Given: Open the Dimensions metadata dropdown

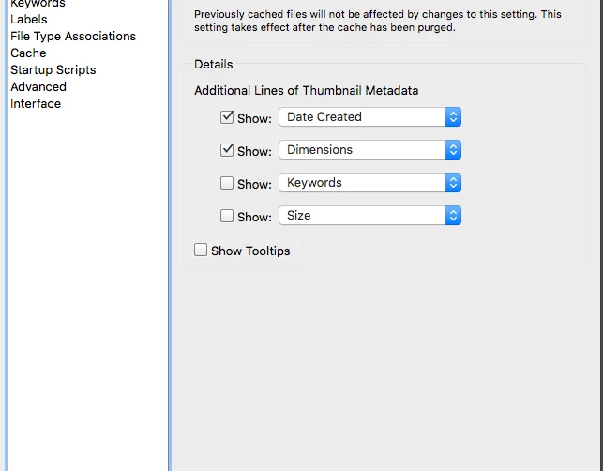Looking at the screenshot, I should coord(362,150).
